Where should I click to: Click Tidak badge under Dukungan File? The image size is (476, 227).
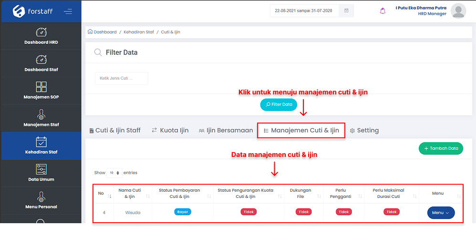point(304,212)
